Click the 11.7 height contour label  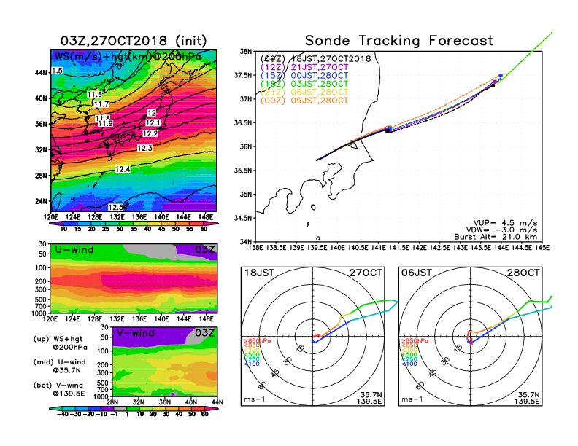(x=101, y=104)
